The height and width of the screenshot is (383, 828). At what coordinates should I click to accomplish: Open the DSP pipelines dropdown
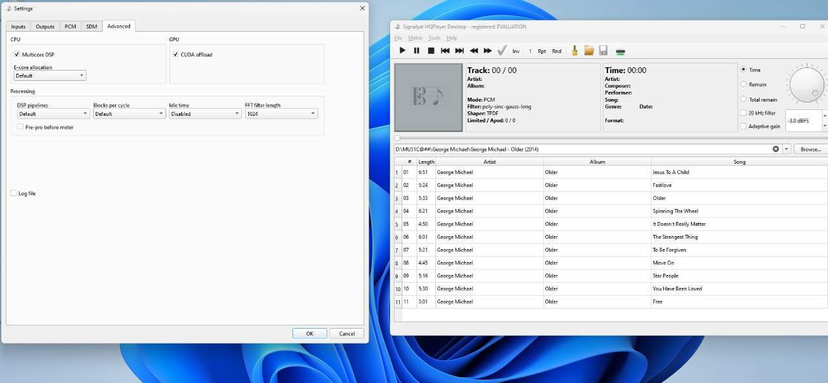tap(54, 114)
